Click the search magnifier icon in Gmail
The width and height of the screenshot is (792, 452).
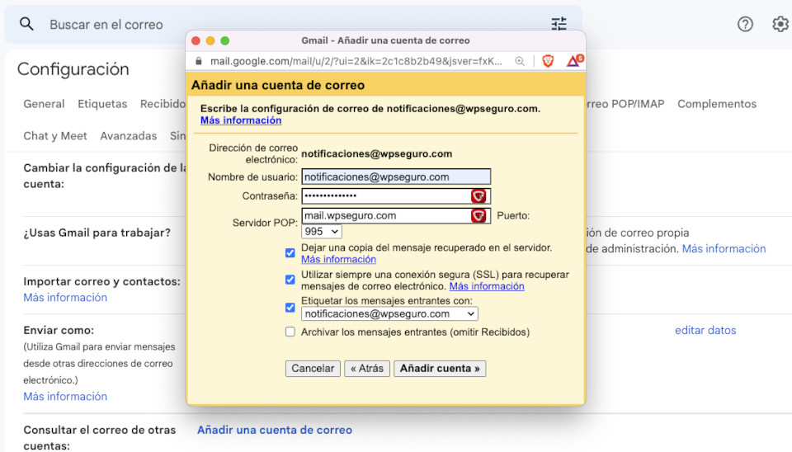tap(26, 24)
